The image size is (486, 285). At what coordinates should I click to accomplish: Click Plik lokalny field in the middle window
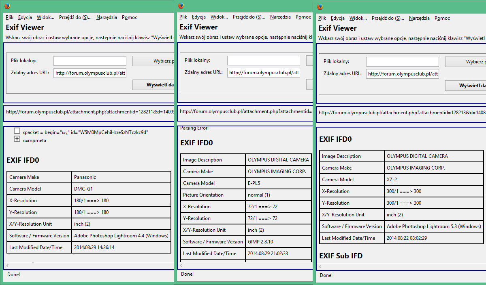[263, 61]
